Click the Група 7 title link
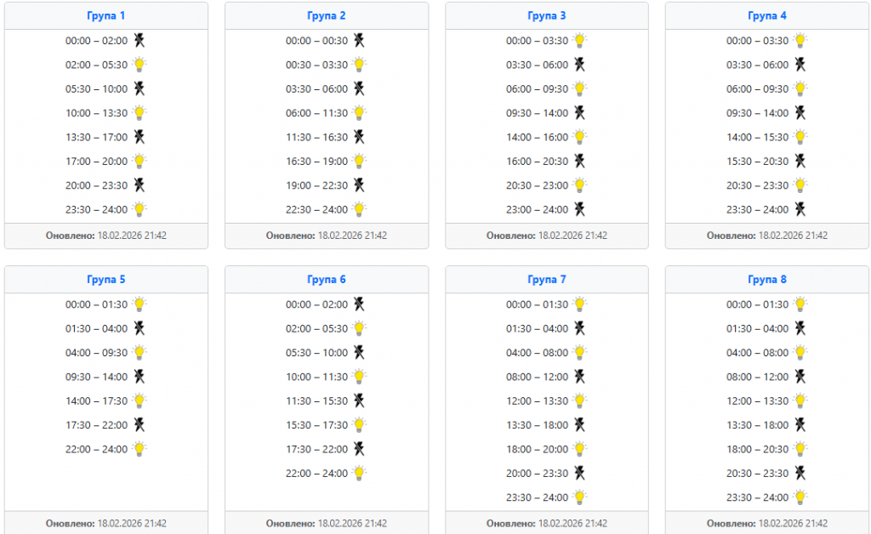871x534 pixels. (x=546, y=280)
